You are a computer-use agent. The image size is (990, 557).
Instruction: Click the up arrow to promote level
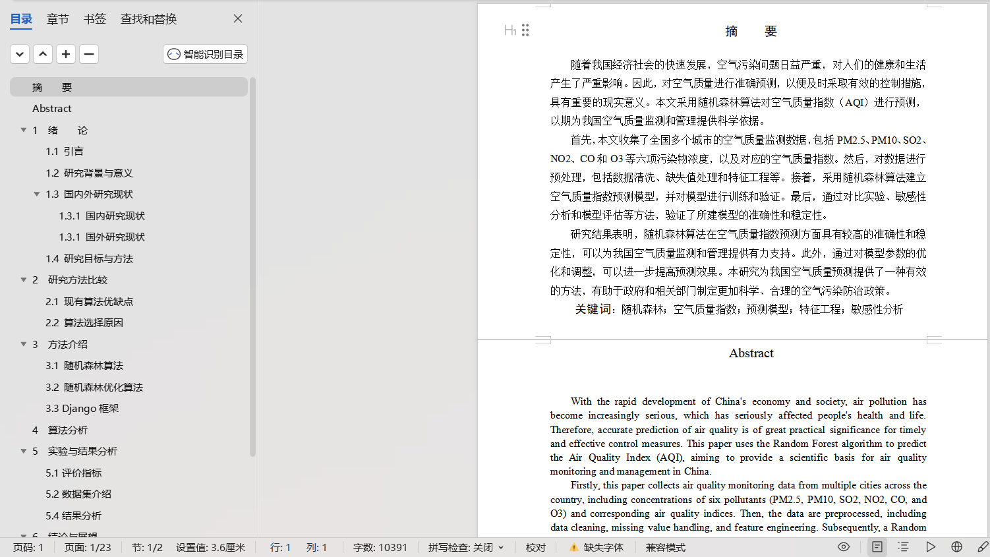(x=43, y=54)
